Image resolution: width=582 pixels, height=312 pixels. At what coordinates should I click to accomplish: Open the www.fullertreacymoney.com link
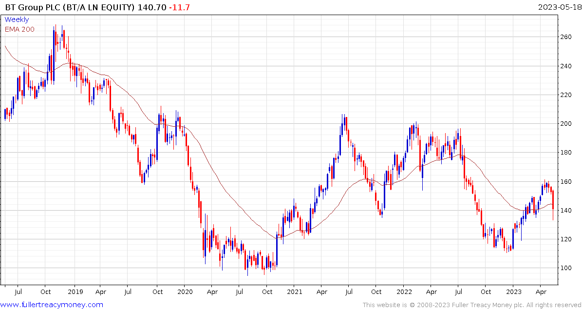pos(52,305)
